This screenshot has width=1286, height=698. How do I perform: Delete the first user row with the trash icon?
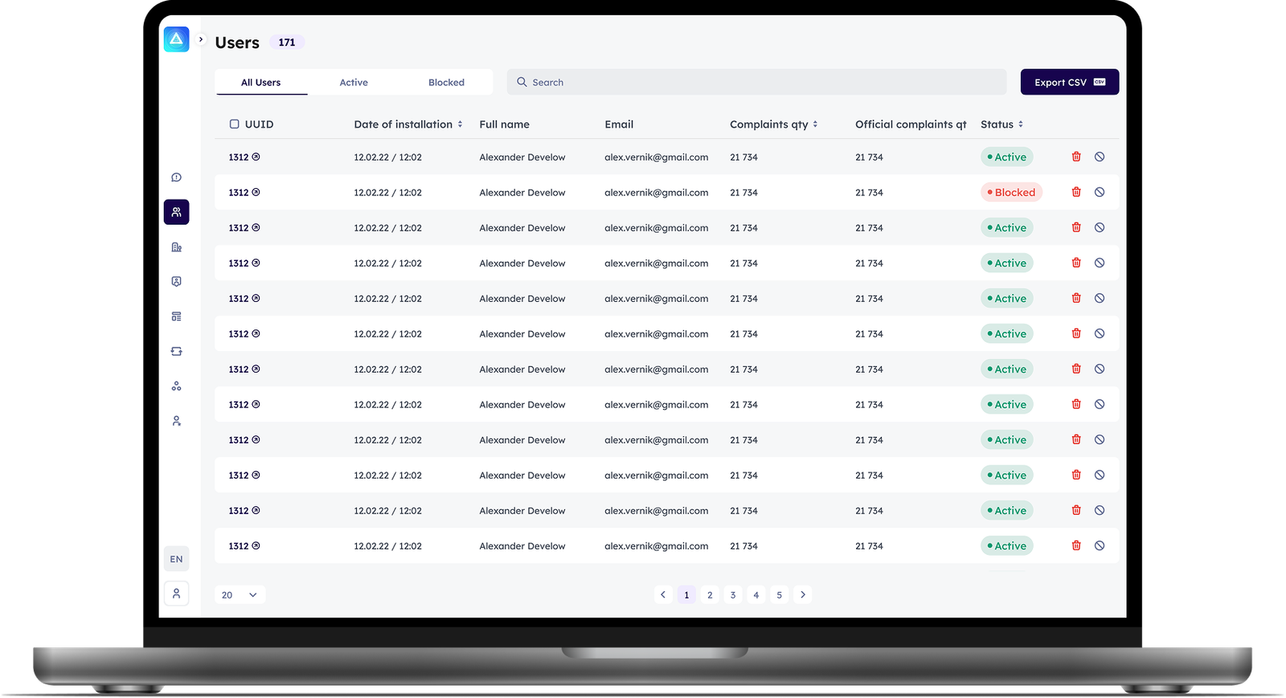[1076, 157]
